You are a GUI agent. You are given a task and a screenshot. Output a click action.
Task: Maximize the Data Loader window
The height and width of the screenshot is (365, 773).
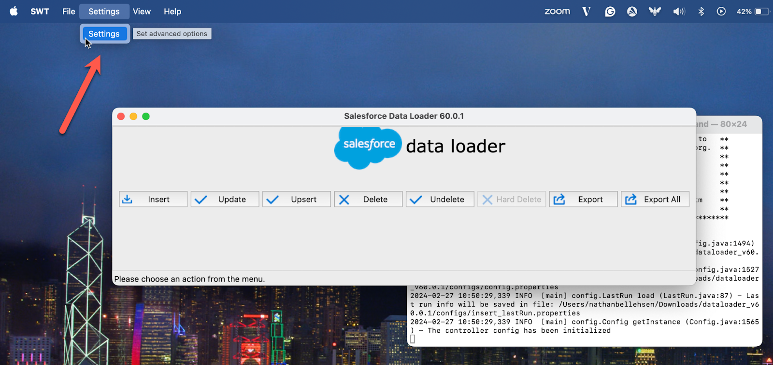tap(146, 116)
